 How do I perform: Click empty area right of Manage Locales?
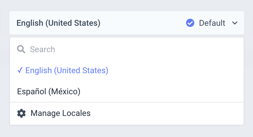pyautogui.click(x=166, y=114)
